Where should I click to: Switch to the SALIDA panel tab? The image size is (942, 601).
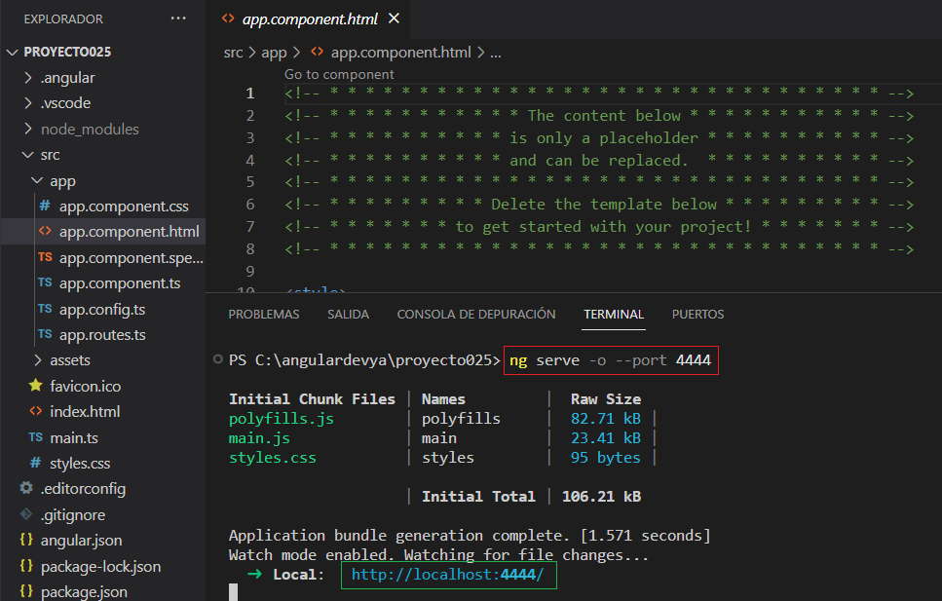349,315
